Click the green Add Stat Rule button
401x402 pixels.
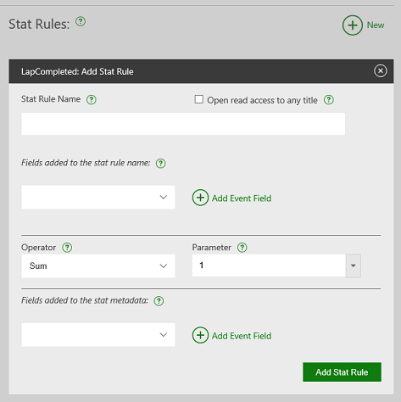(342, 372)
